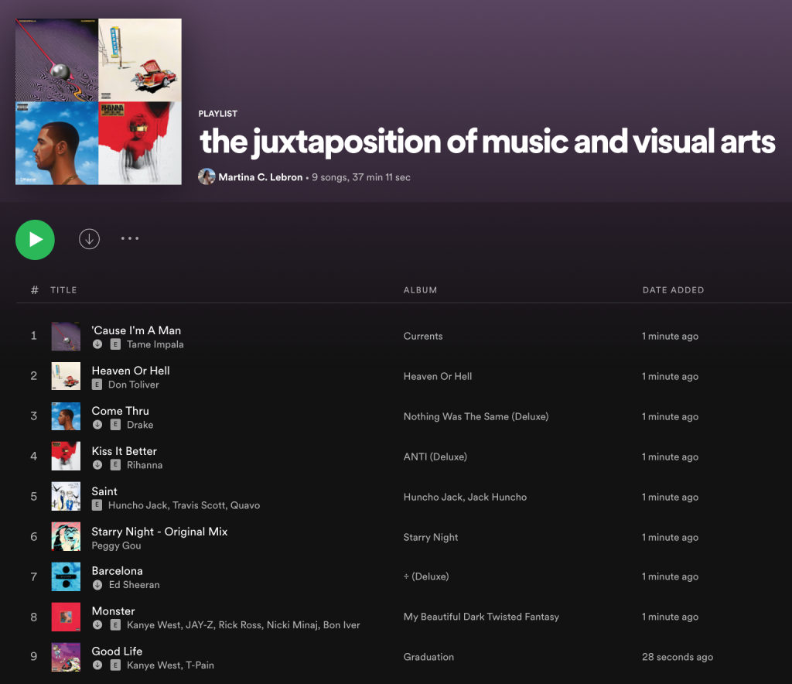Open the three-dot more options menu
The image size is (792, 684).
(x=130, y=238)
